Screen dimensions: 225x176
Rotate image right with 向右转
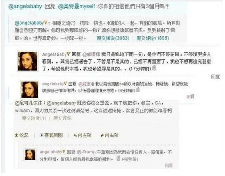(110, 135)
